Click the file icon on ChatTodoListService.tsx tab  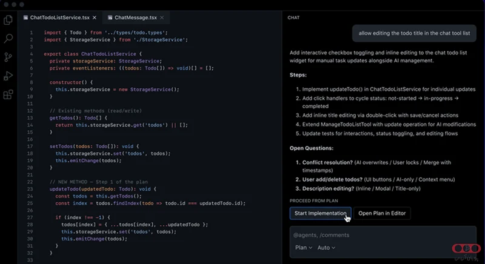(25, 18)
